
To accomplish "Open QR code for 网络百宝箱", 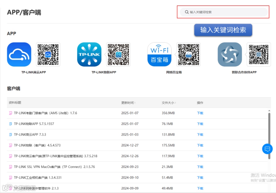I will 189,54.
